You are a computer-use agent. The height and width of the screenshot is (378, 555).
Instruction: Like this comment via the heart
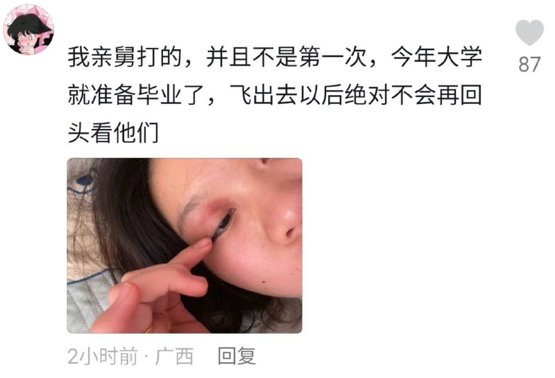click(529, 33)
